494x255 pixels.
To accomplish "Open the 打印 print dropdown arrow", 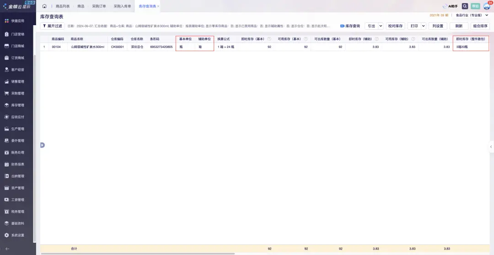I will click(x=423, y=26).
